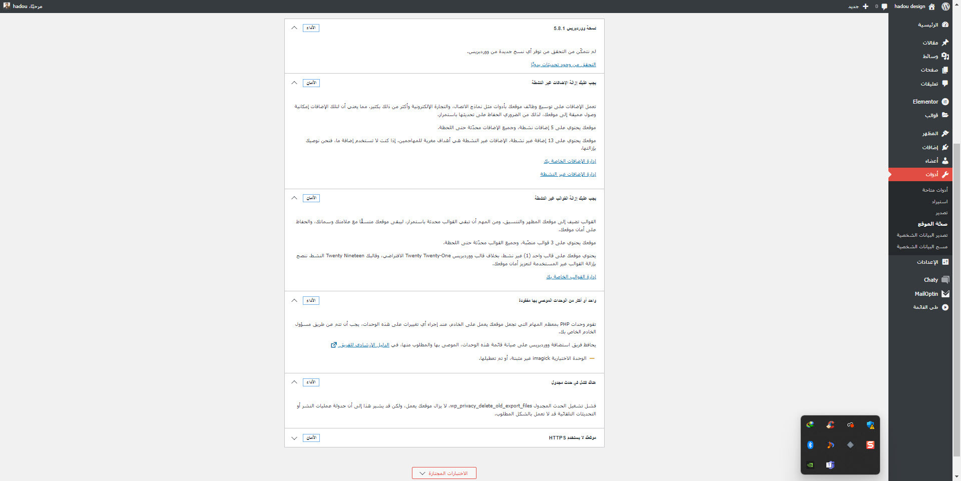Open the NVIDIA tray icon
Screen dimensions: 961x481
coord(810,465)
